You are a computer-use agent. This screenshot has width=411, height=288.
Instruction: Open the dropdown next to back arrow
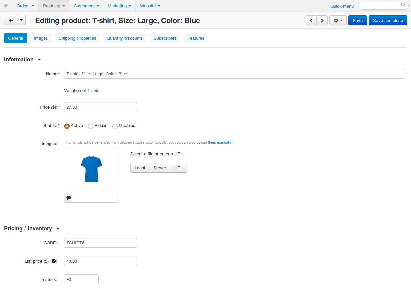click(21, 20)
